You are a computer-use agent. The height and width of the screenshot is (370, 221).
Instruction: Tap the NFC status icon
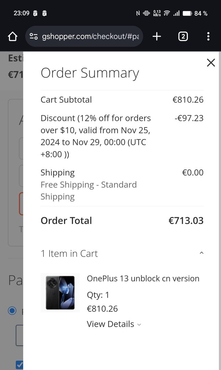[138, 13]
